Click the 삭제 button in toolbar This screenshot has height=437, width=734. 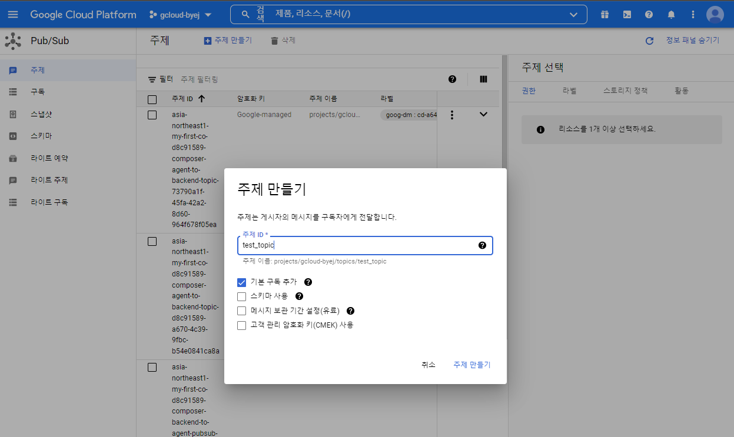point(283,41)
